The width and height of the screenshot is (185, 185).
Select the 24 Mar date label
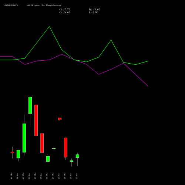65,176
